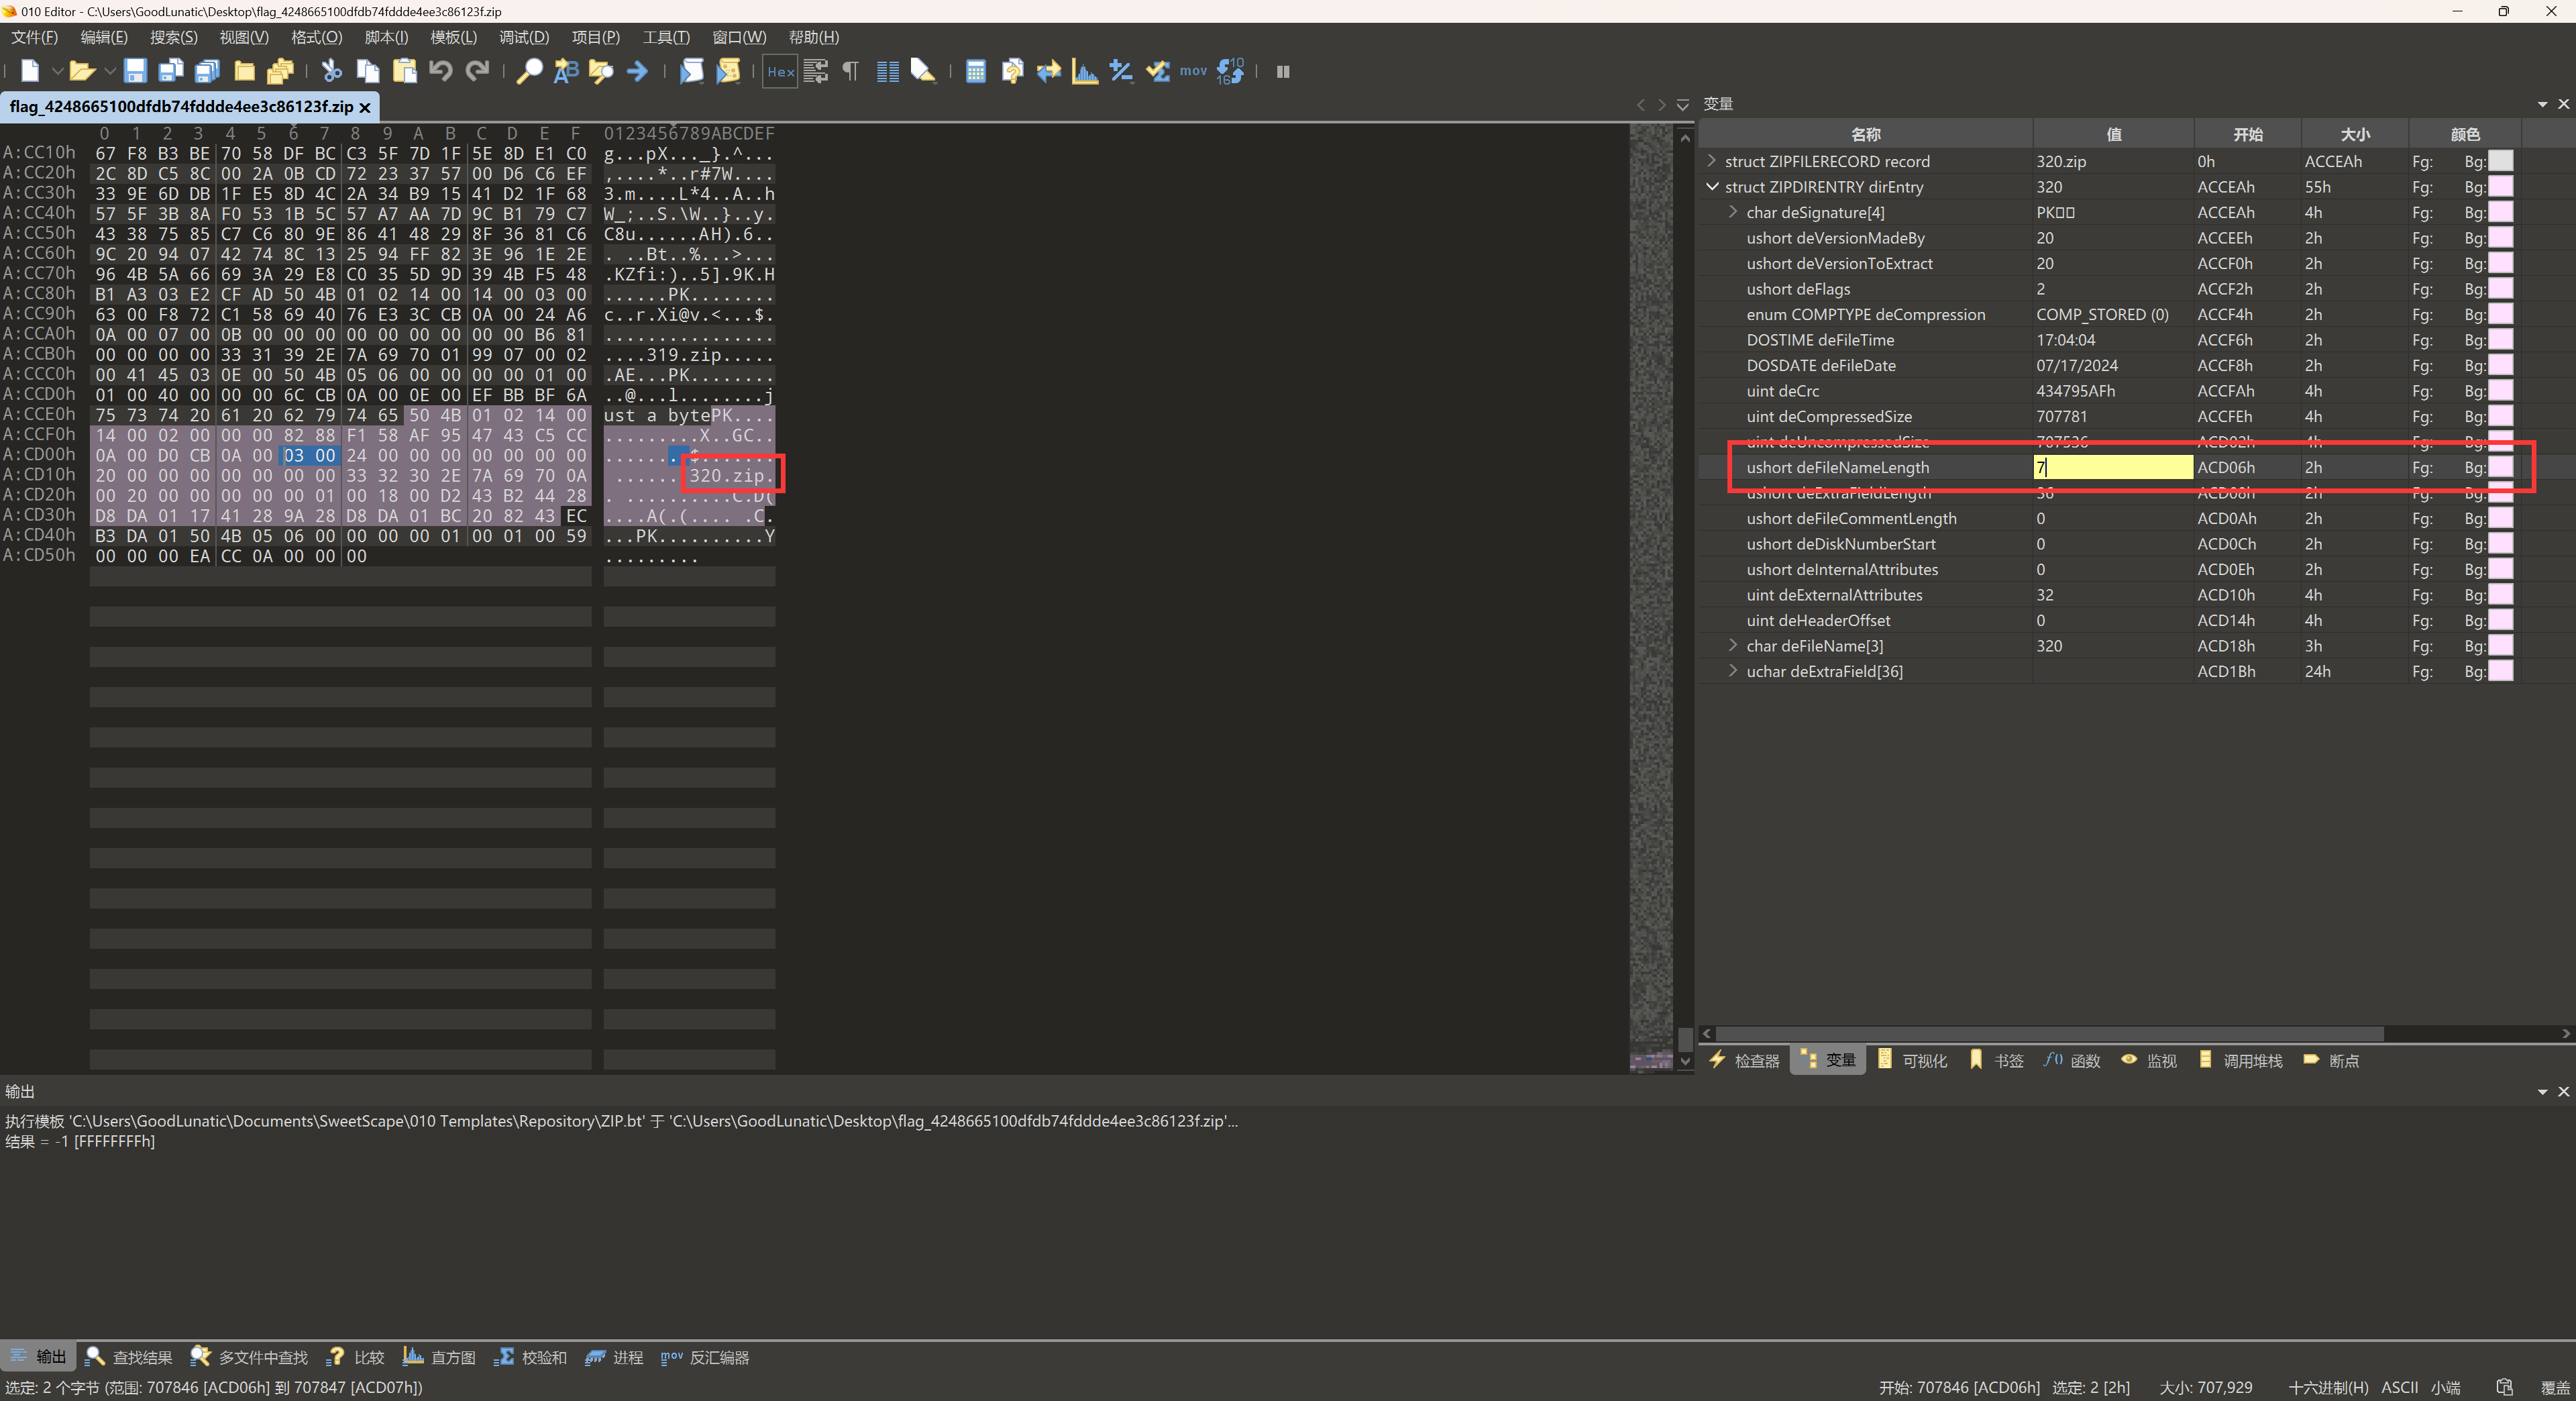Open the tab list dropdown arrow
Image resolution: width=2576 pixels, height=1401 pixels.
pos(1684,104)
